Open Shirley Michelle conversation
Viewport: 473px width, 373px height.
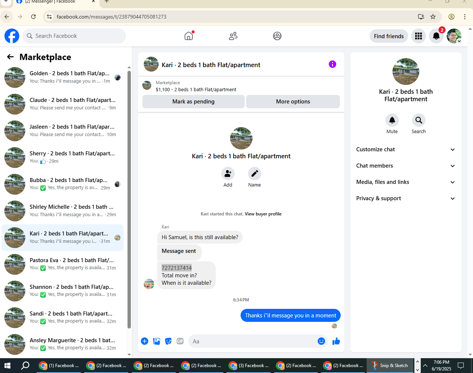(63, 211)
